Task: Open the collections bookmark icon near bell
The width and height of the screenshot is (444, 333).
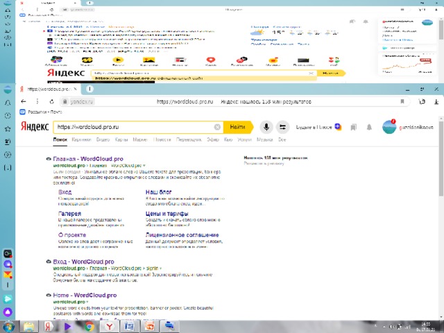Action: pos(353,127)
